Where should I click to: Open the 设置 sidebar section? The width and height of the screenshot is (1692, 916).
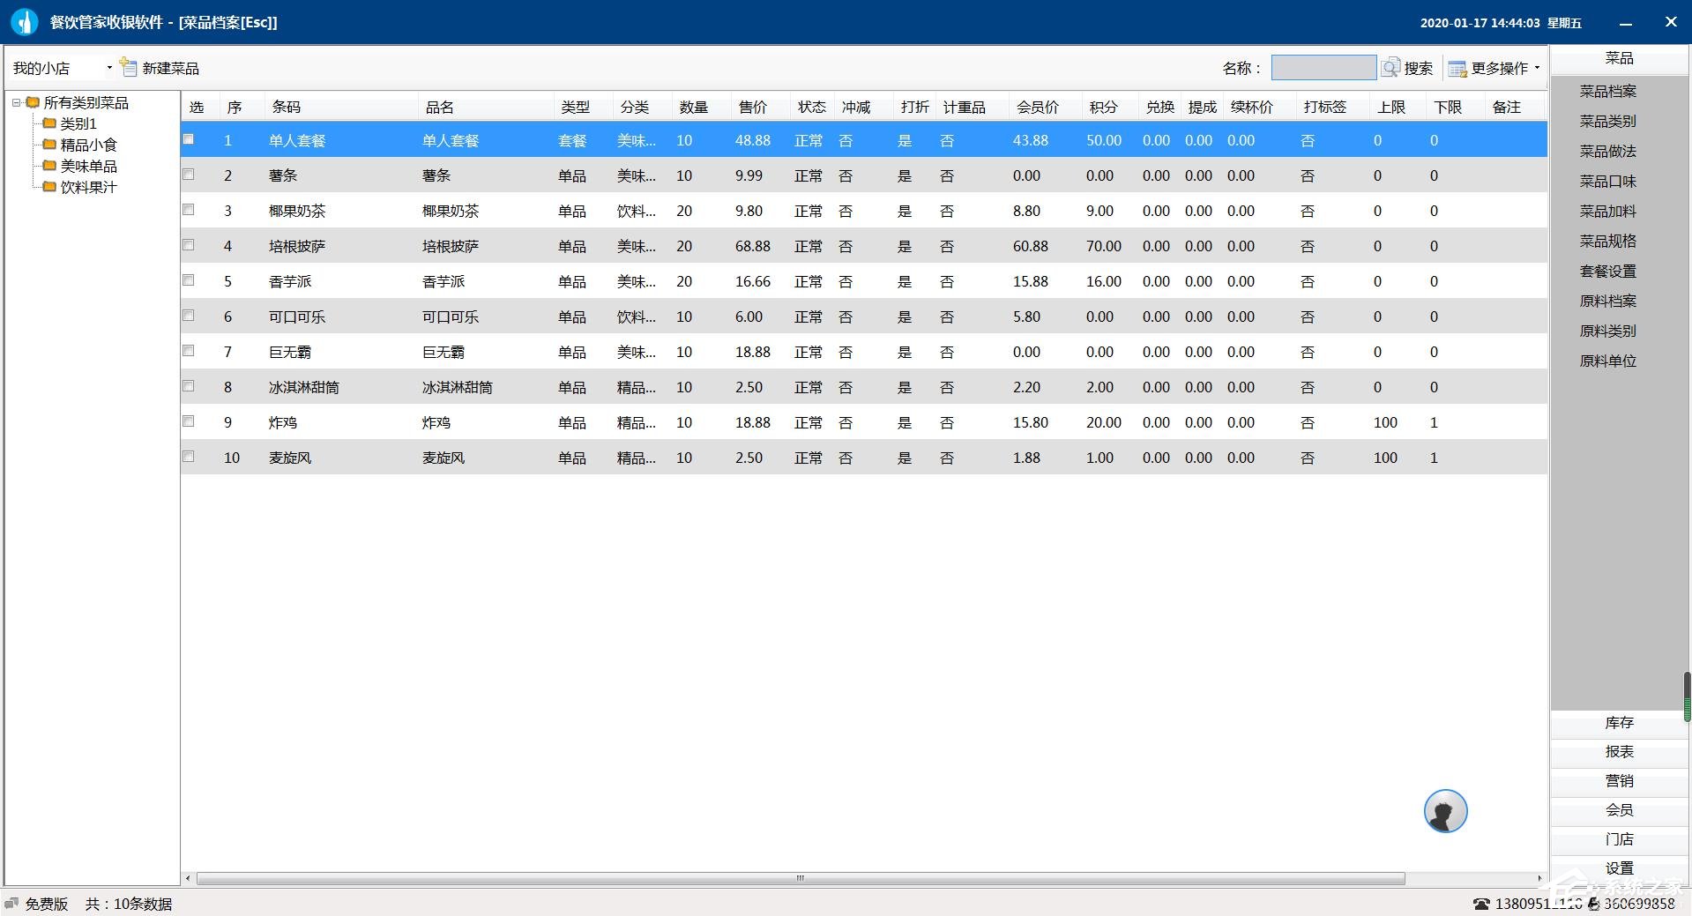1619,868
